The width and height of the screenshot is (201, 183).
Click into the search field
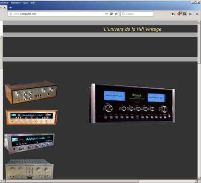click(137, 14)
